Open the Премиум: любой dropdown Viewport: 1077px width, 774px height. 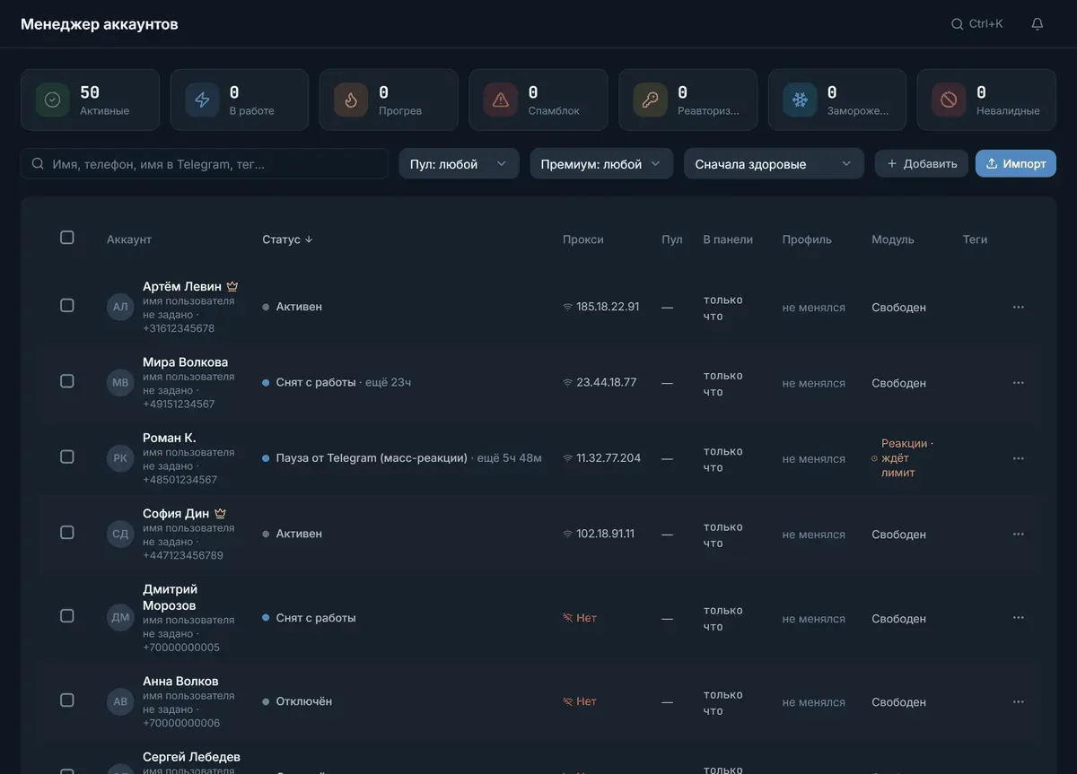[x=601, y=164]
